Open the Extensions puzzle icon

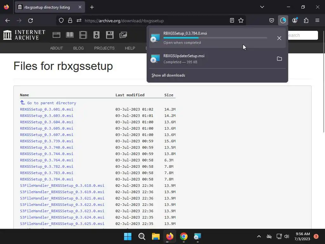(306, 20)
